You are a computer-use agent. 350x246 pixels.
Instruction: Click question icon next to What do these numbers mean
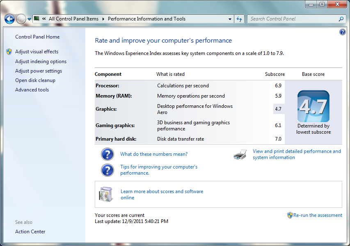point(108,154)
